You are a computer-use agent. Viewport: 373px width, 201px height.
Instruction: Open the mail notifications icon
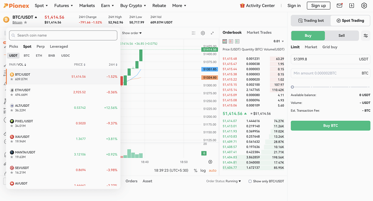pyautogui.click(x=339, y=5)
